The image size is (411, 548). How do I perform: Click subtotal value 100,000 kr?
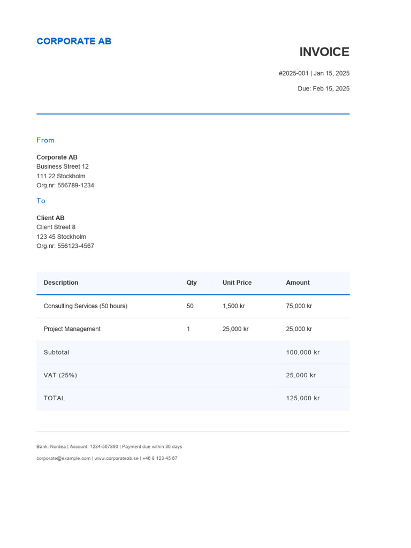(x=303, y=352)
